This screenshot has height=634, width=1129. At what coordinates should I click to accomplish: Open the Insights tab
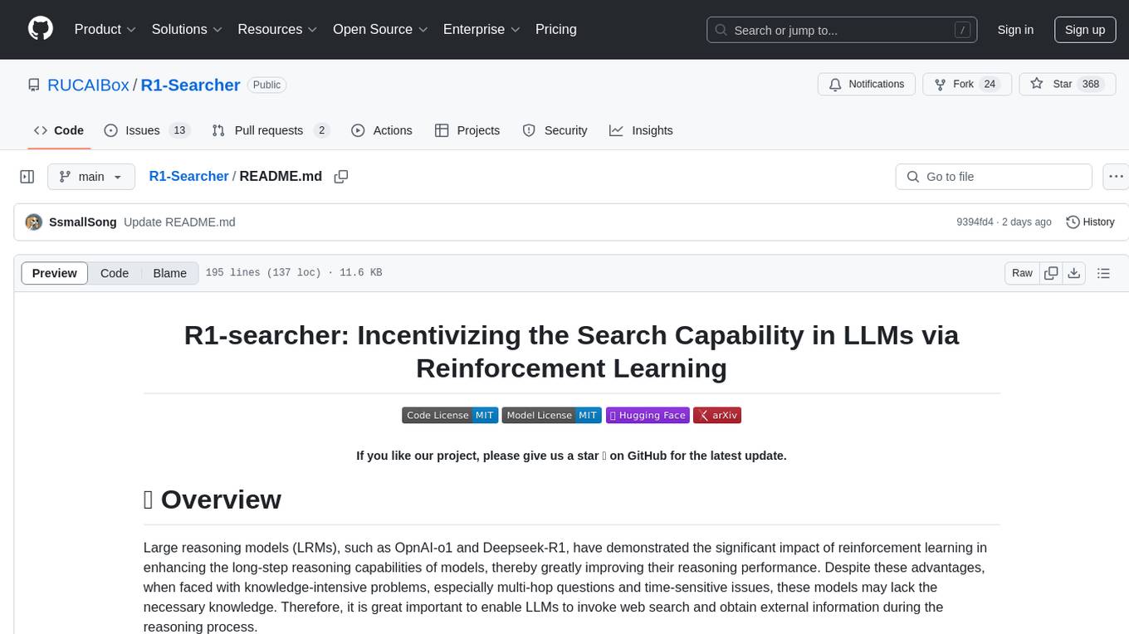(x=641, y=130)
